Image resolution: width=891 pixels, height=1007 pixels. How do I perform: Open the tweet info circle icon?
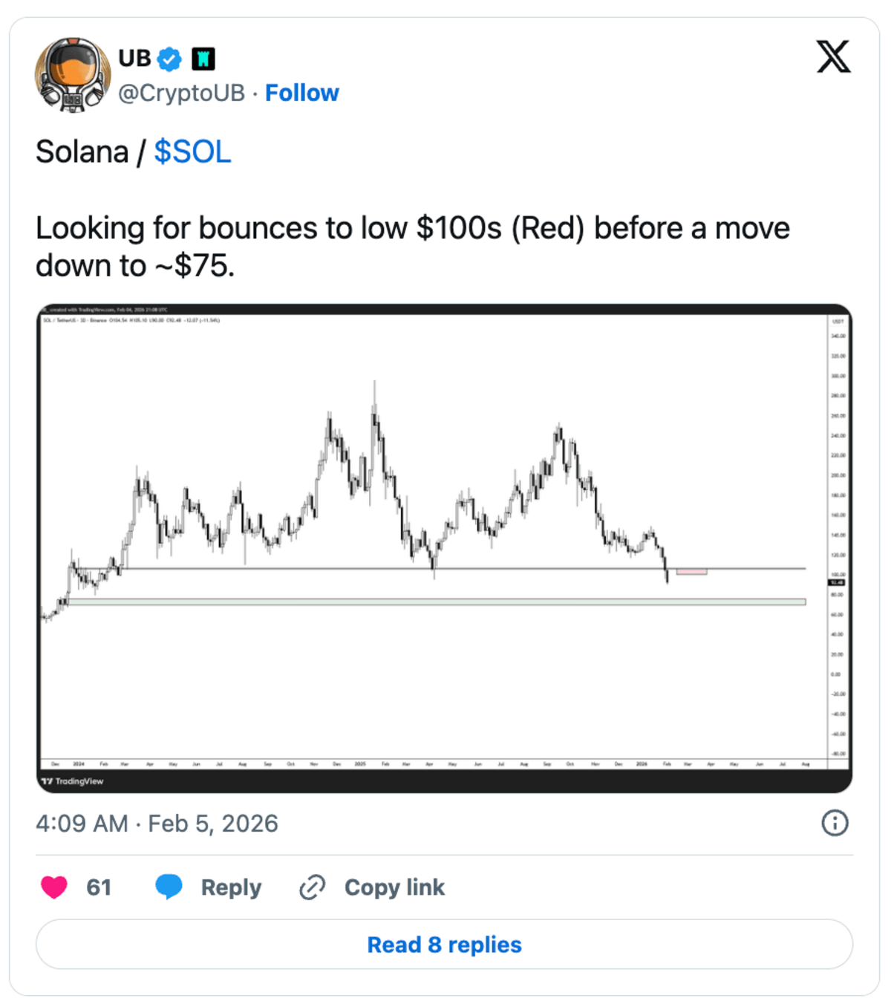point(835,823)
